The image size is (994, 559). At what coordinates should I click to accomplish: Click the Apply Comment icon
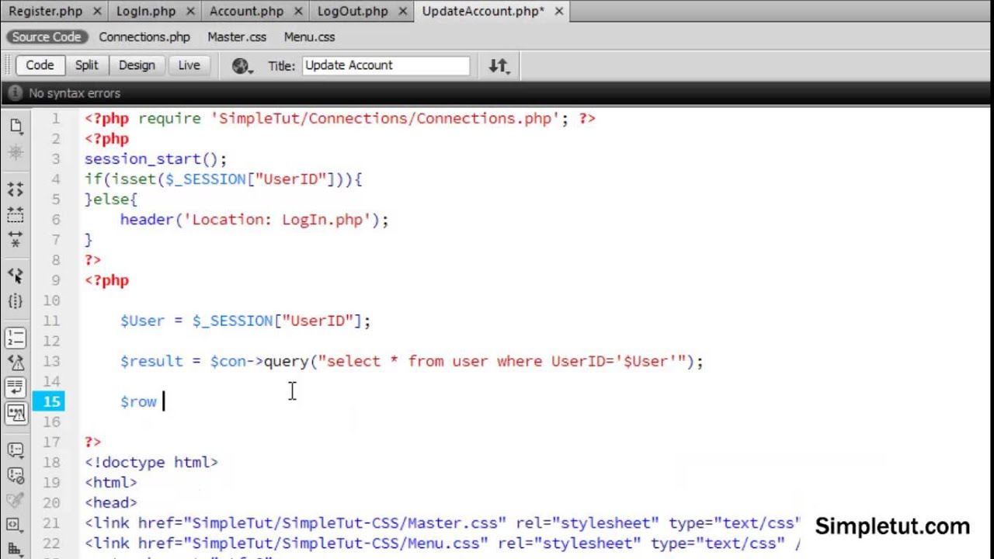point(16,450)
